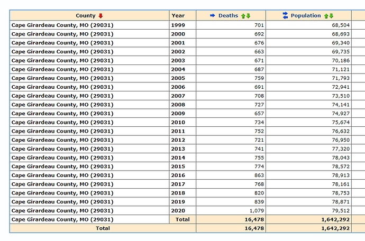This screenshot has width=365, height=241.
Task: Sort Population descending with green down arrow
Action: [x=331, y=16]
